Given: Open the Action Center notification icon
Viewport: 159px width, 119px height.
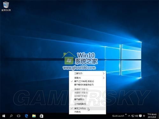Looking at the screenshot, I should (x=140, y=116).
